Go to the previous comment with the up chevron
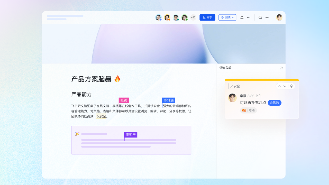 point(279,86)
